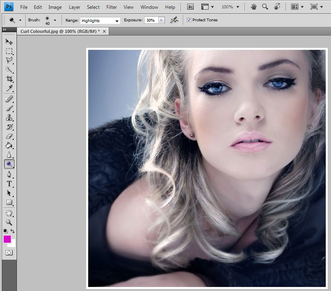Image resolution: width=331 pixels, height=291 pixels.
Task: Select the Paint Bucket tool
Action: [x=9, y=145]
